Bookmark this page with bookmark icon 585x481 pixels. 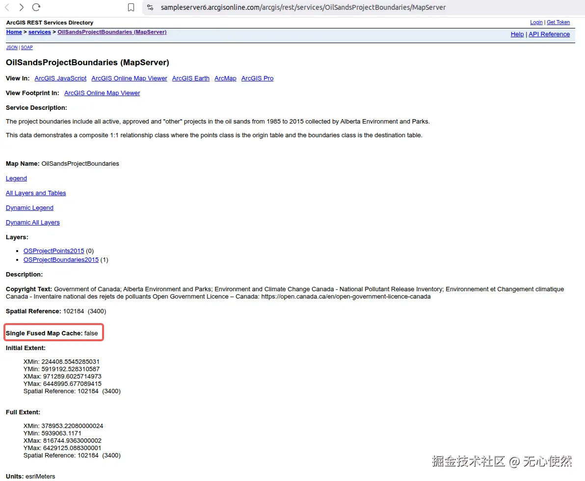(x=131, y=7)
